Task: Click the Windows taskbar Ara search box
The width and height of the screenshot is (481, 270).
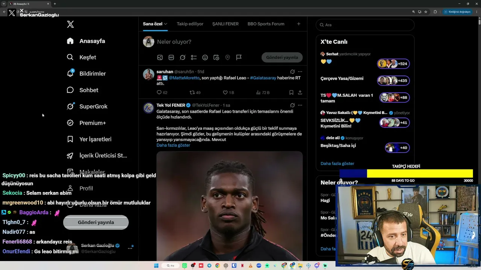Action: (171, 265)
